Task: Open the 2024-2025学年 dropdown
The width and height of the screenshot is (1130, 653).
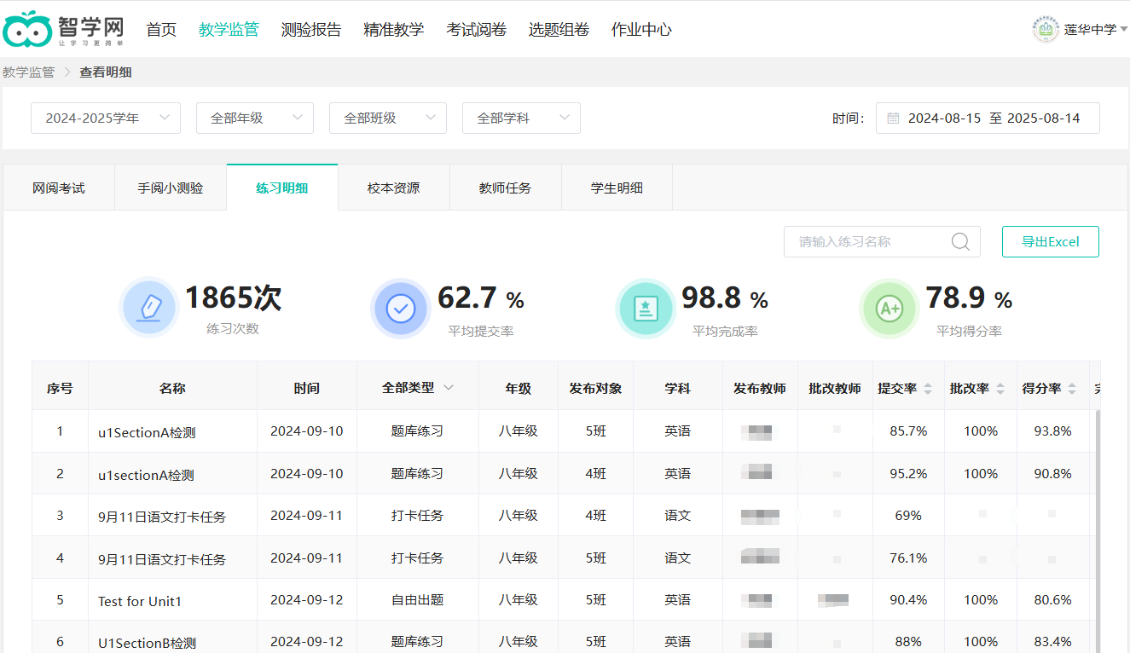Action: [105, 118]
